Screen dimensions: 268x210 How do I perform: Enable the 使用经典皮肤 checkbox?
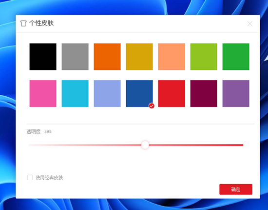pyautogui.click(x=30, y=177)
